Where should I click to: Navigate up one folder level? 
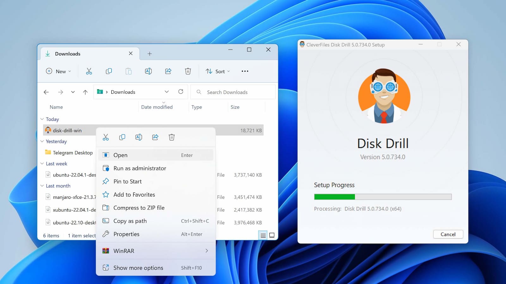[85, 92]
